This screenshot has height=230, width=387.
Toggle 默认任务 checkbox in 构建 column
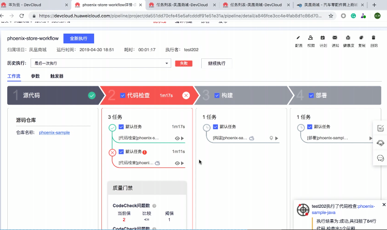[x=215, y=127]
